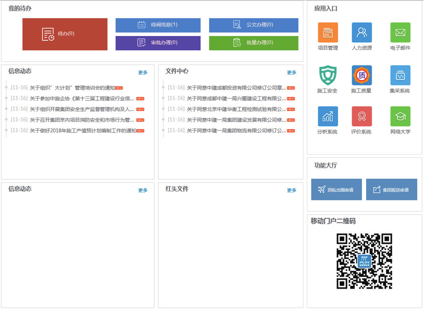Viewport: 424px width, 309px height.
Task: Open the 人力资源 app icon
Action: click(x=362, y=32)
